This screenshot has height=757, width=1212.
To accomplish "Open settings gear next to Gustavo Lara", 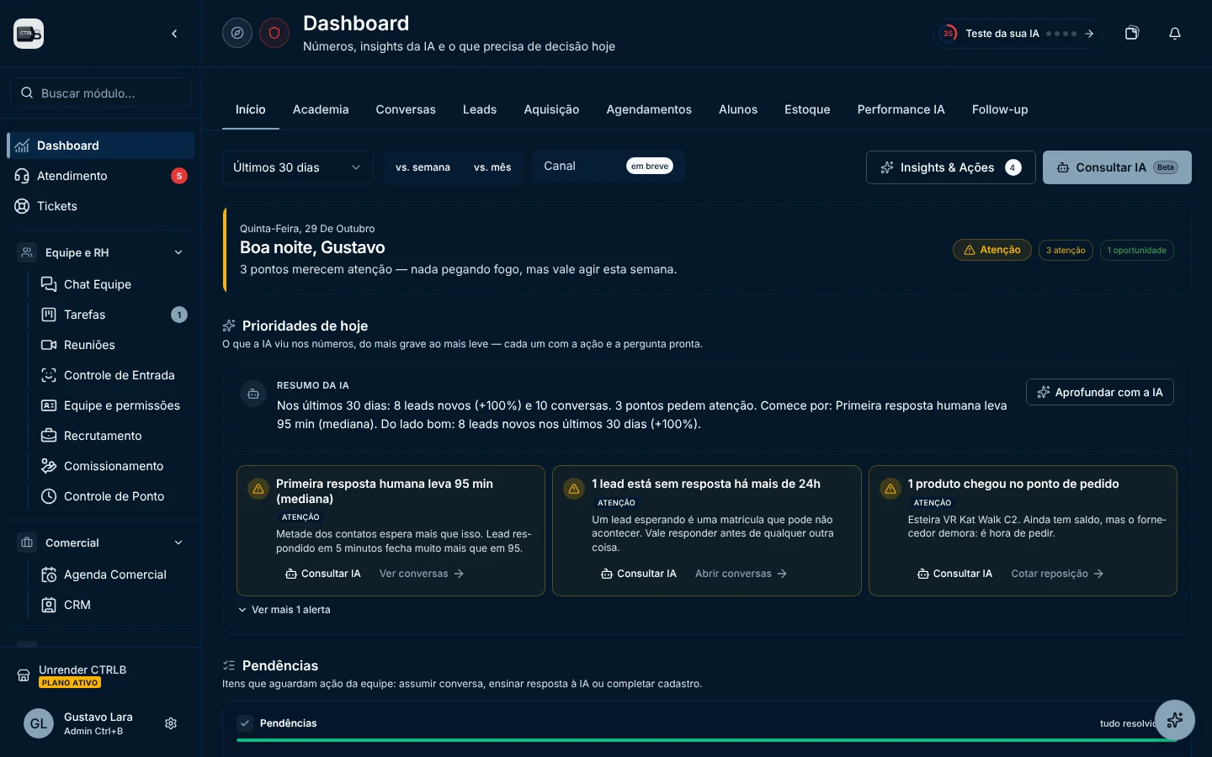I will click(171, 723).
